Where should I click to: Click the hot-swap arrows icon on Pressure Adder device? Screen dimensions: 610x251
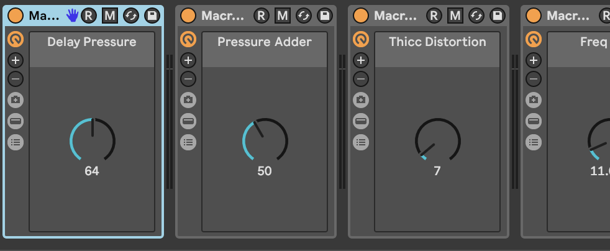click(303, 16)
